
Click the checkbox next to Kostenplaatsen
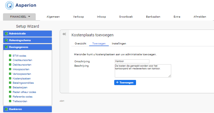pos(10,78)
